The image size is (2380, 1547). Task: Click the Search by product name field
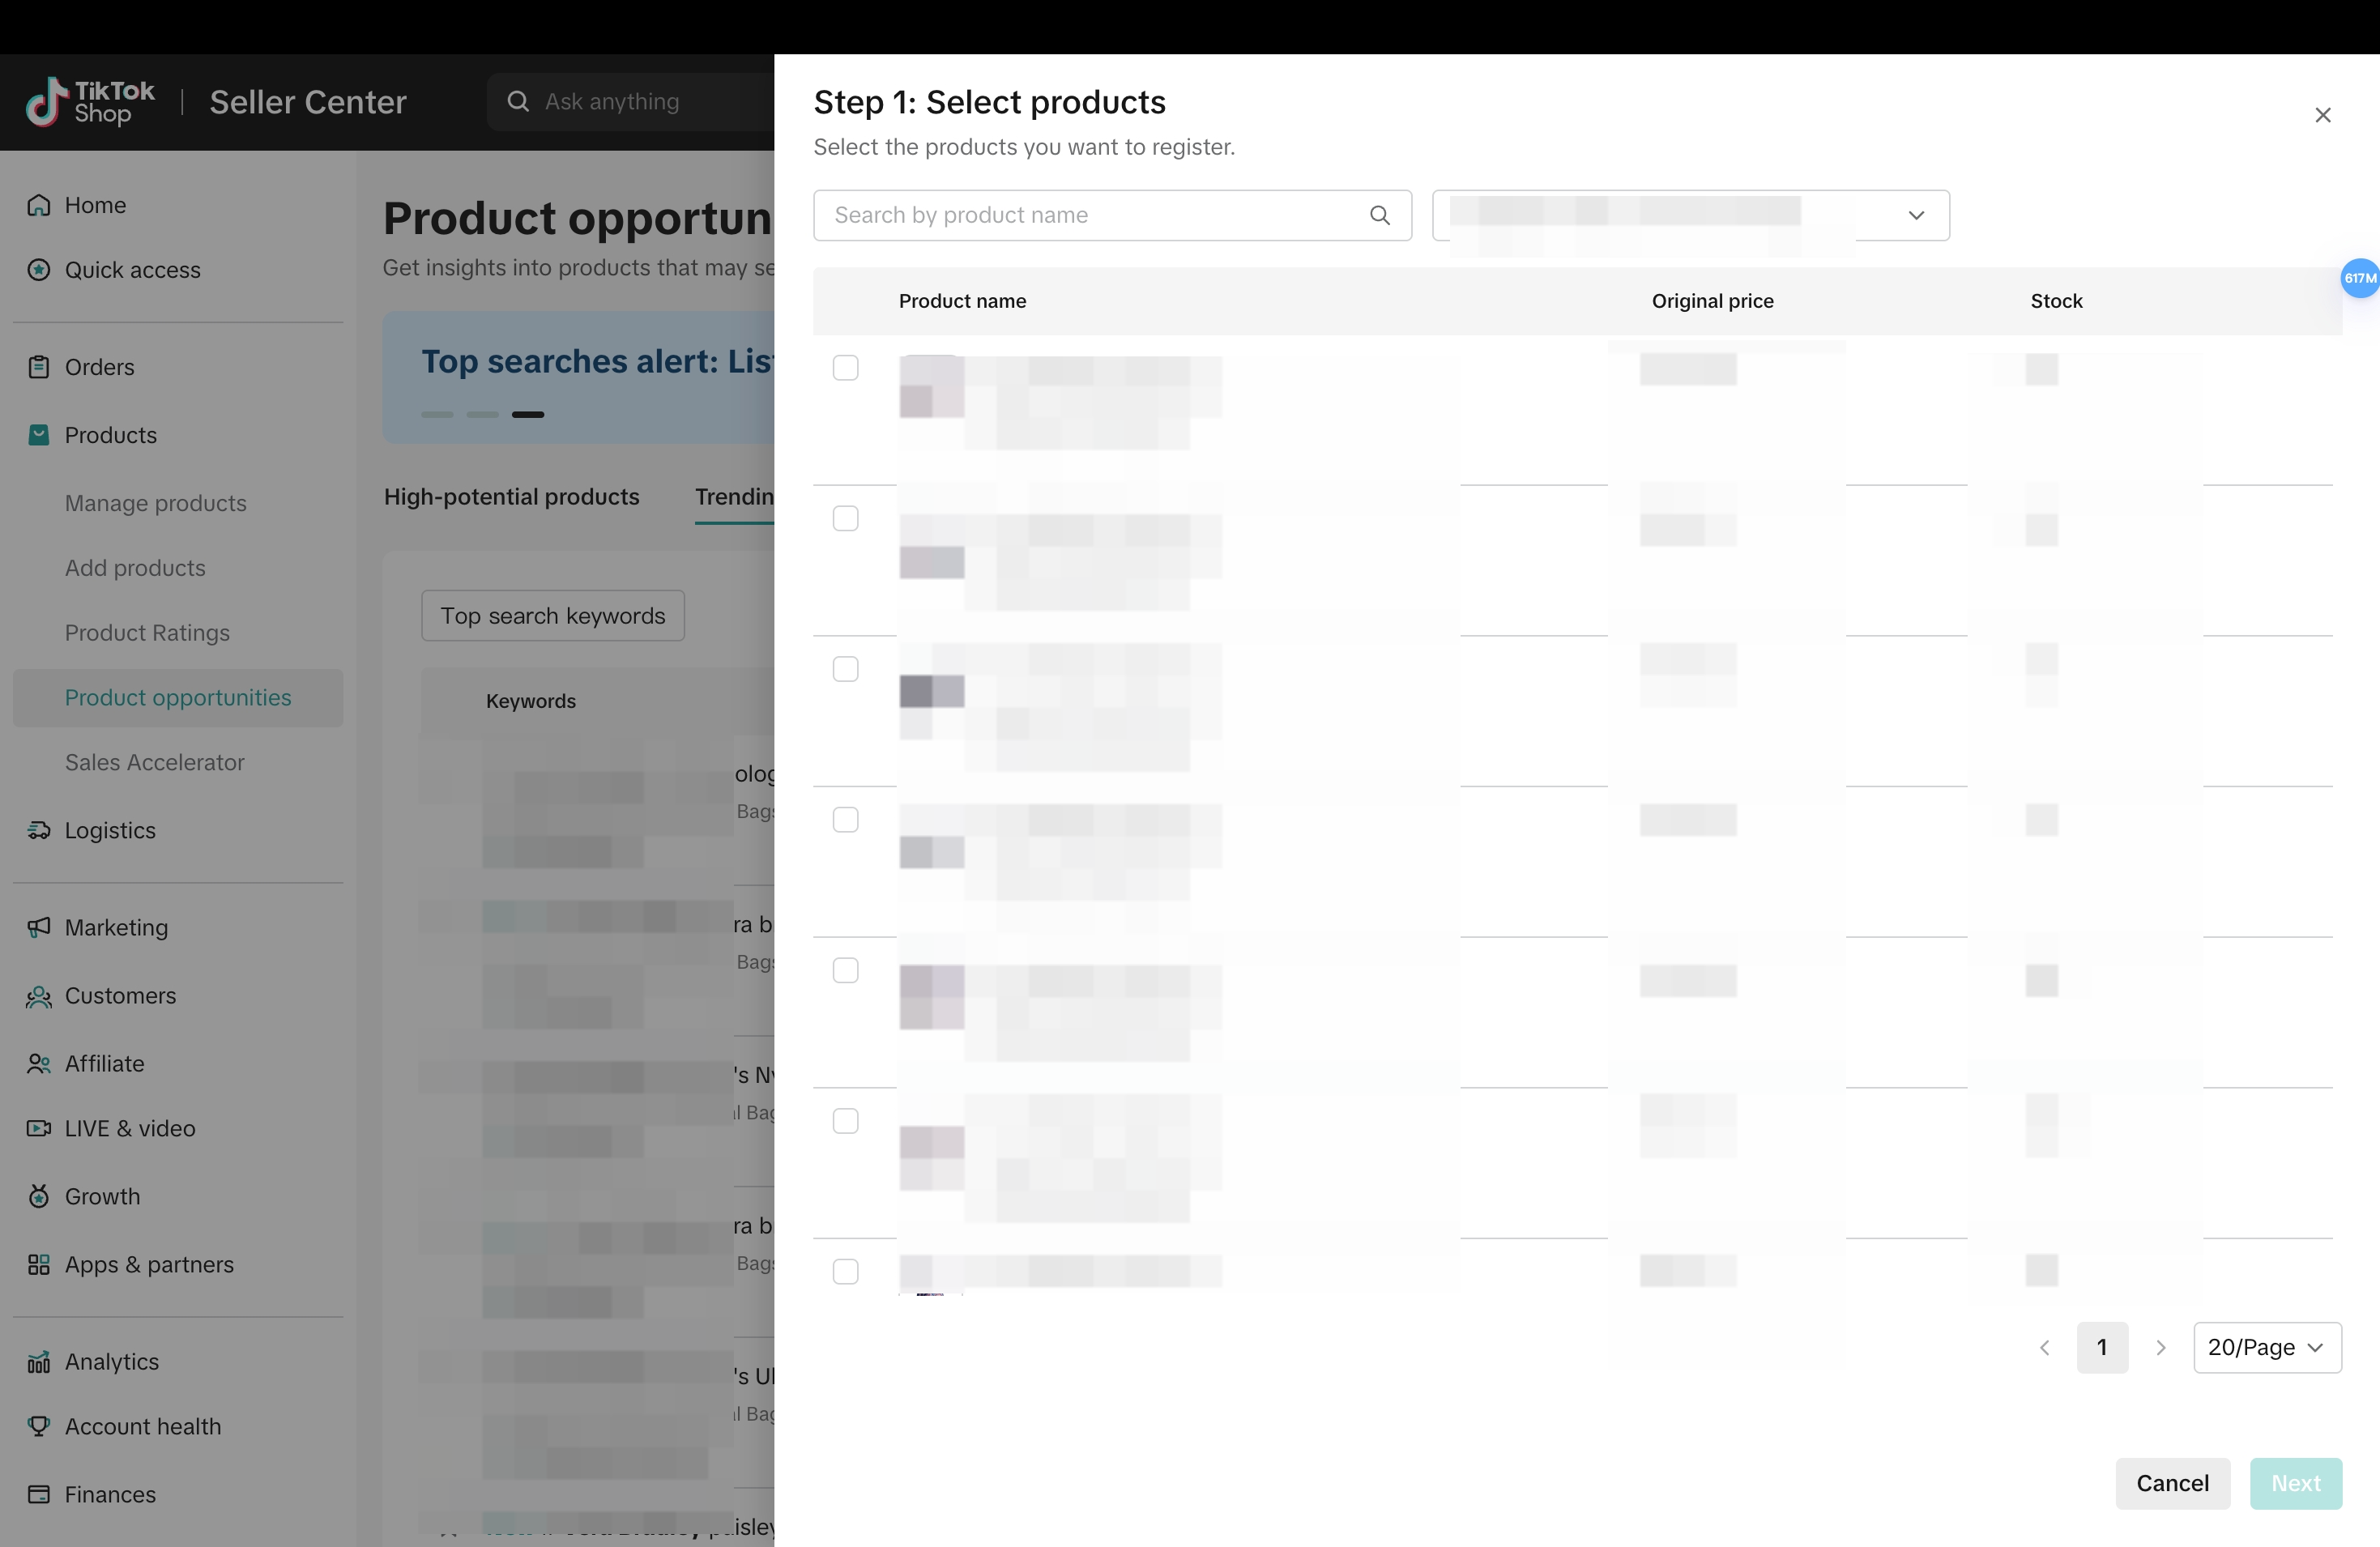(x=1112, y=215)
